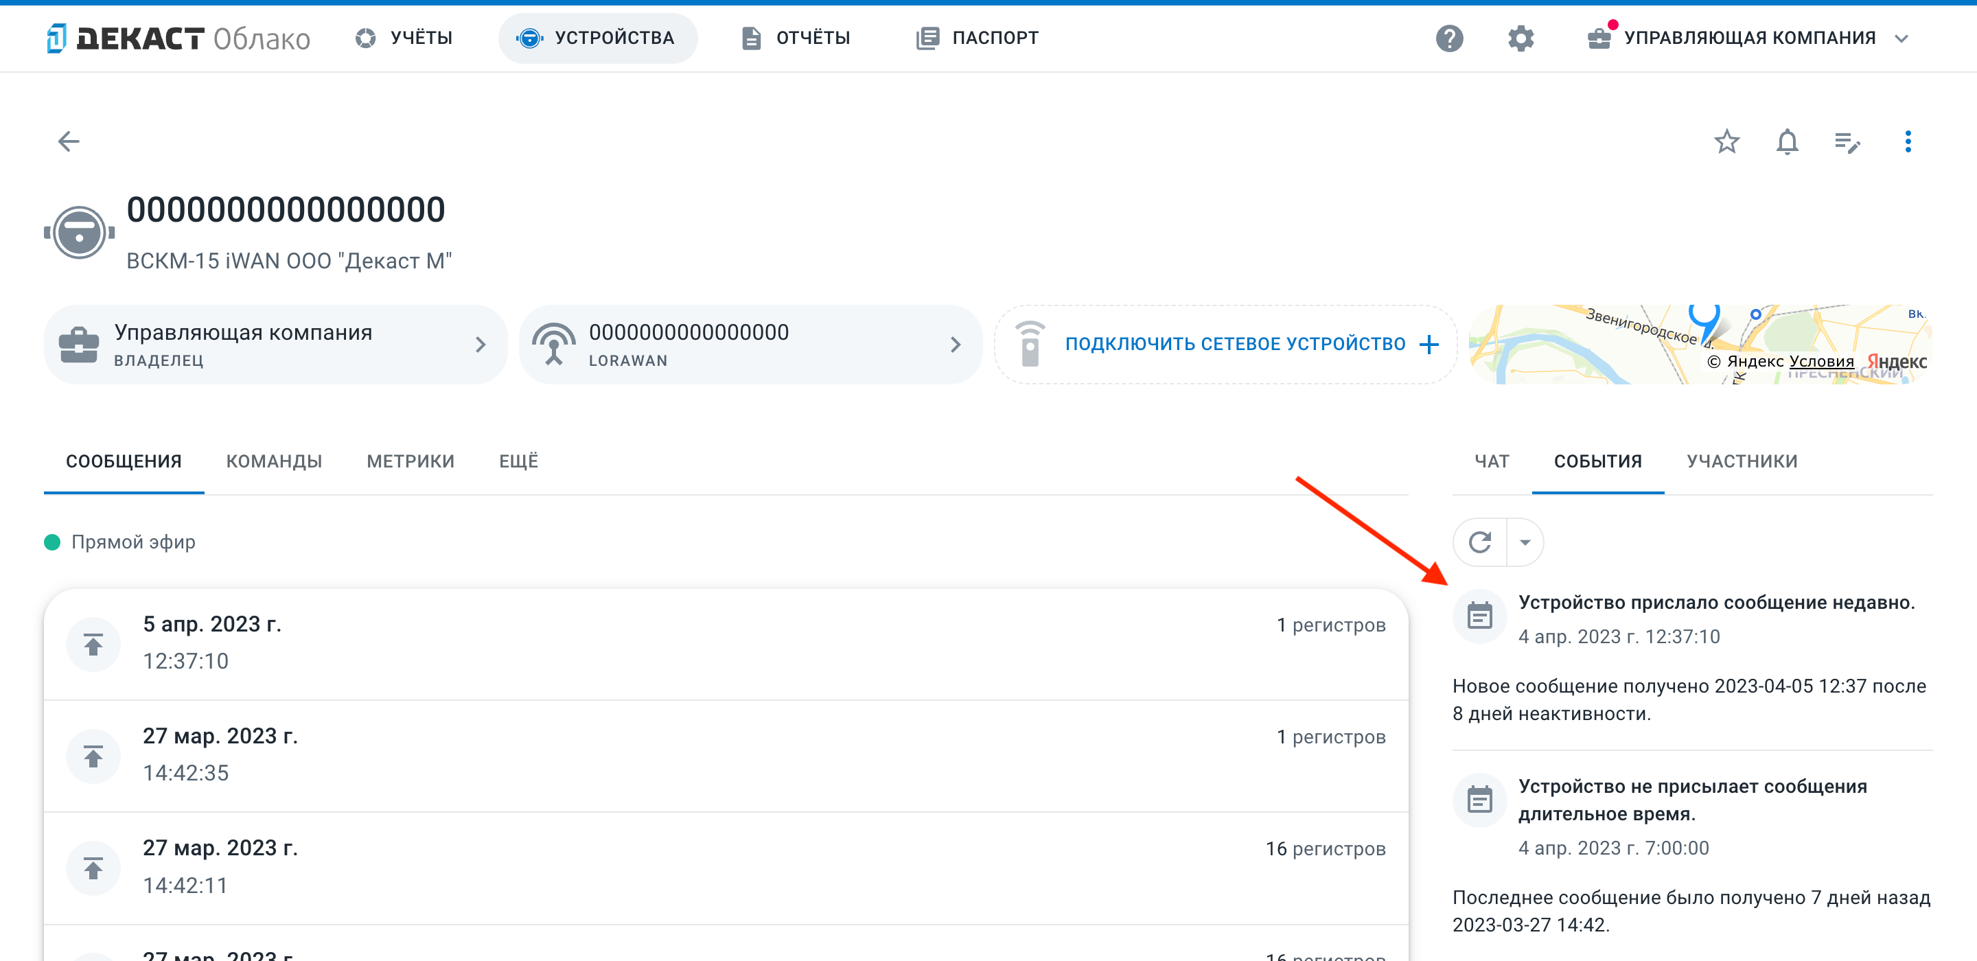Open the ПАСПОРТ section
Image resolution: width=1977 pixels, height=961 pixels.
pyautogui.click(x=977, y=38)
